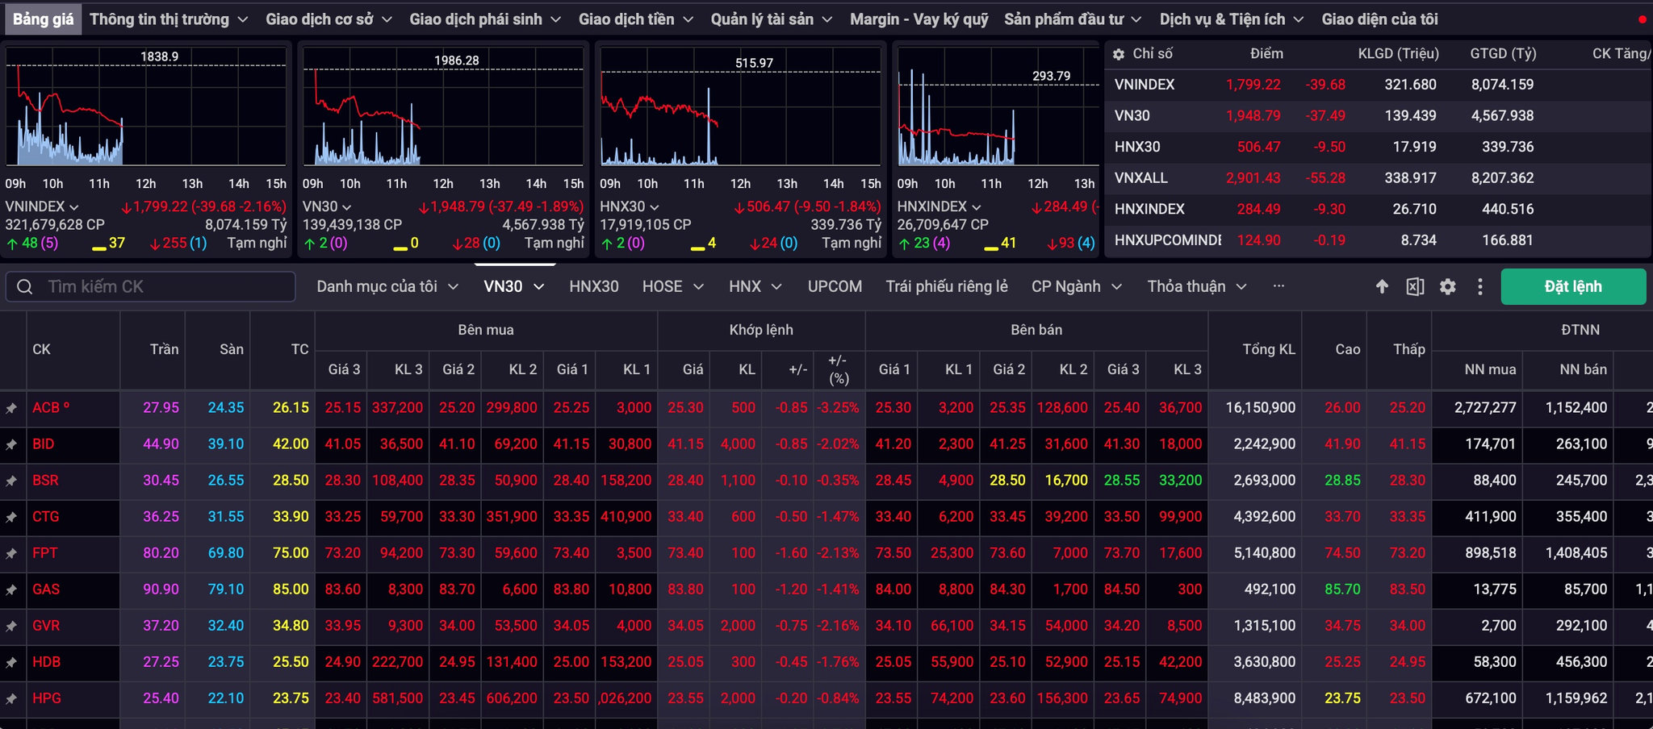This screenshot has height=729, width=1653.
Task: Toggle pin icon for ACB row
Action: coord(11,408)
